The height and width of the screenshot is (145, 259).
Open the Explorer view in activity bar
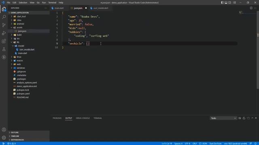coord(4,9)
